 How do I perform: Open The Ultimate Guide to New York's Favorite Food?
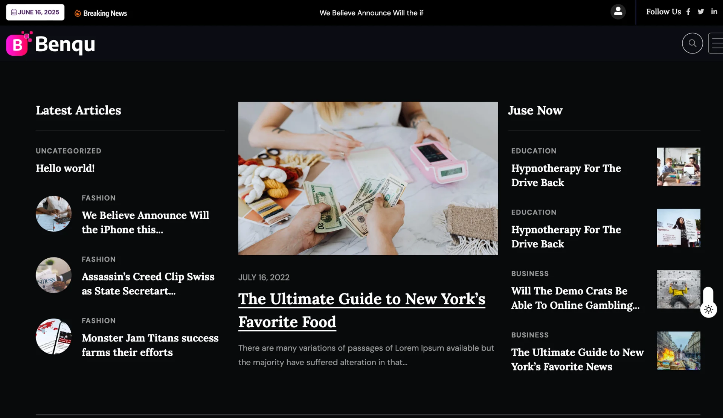[x=362, y=310]
